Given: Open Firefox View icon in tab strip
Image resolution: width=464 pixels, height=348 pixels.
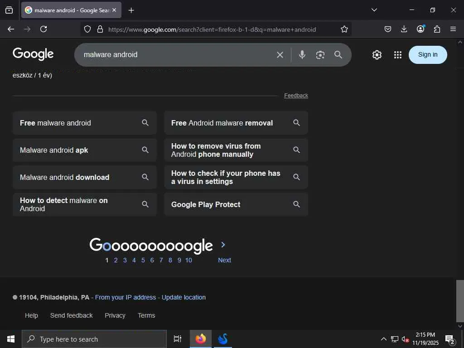Looking at the screenshot, I should tap(9, 10).
